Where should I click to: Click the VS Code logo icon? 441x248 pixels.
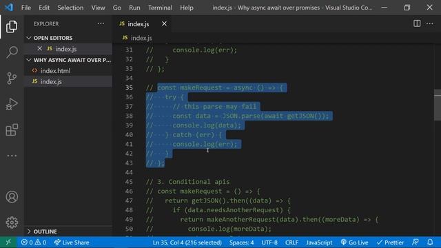[x=9, y=8]
